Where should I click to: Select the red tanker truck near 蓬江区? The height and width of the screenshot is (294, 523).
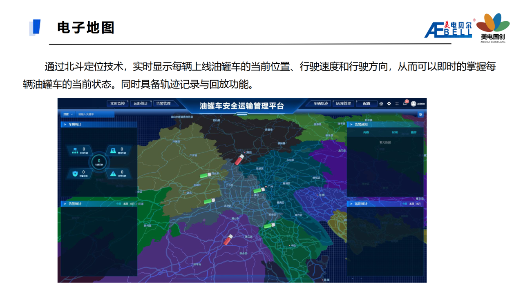(228, 240)
